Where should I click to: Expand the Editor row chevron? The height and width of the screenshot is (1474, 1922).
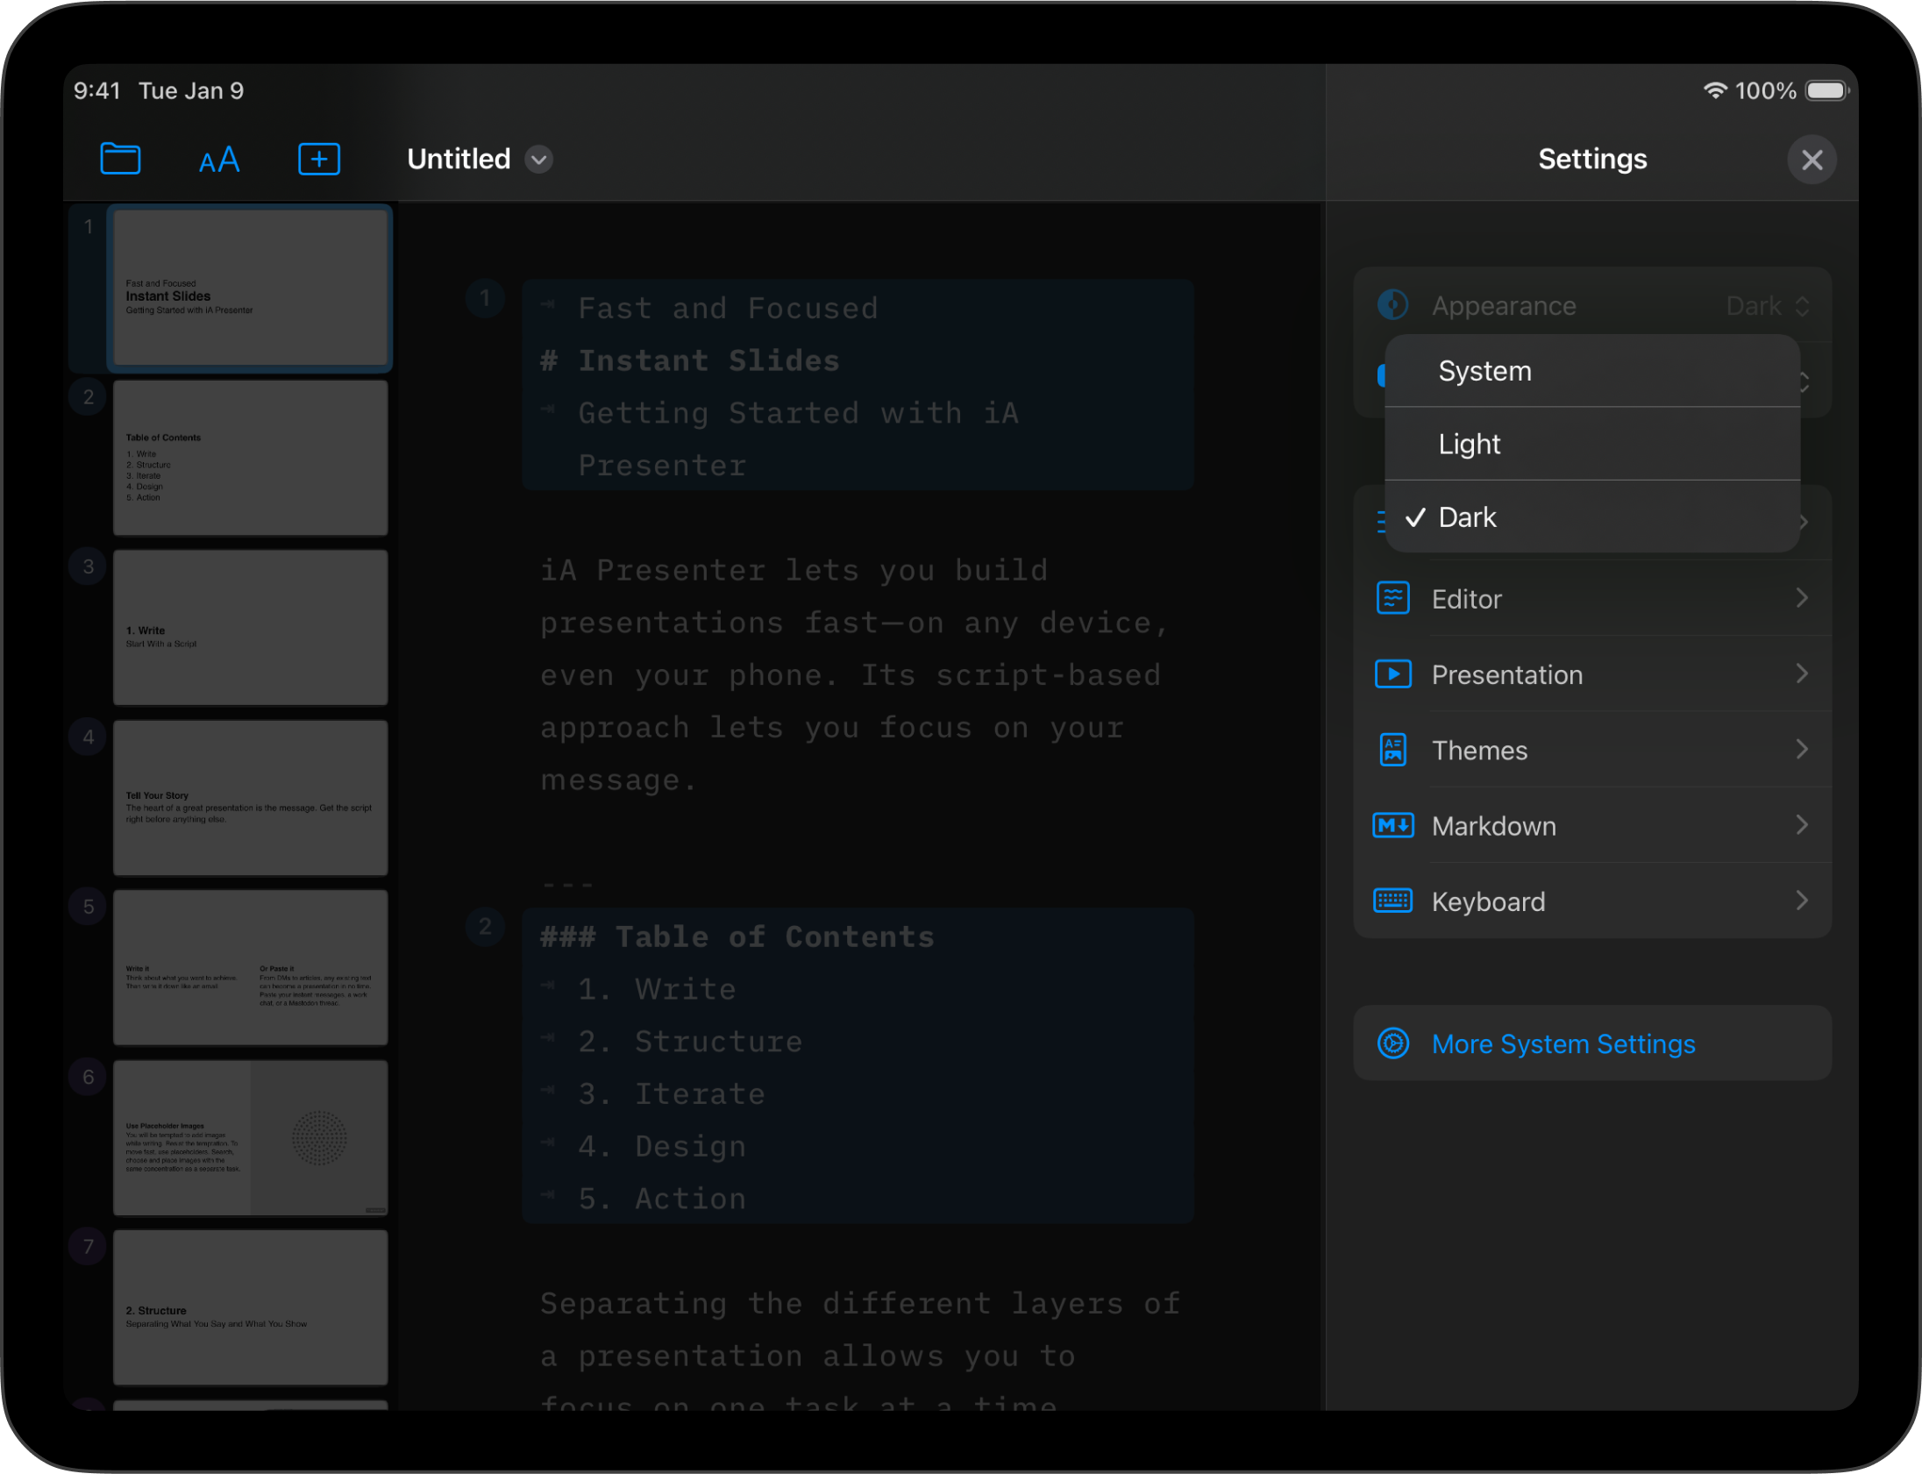click(1801, 598)
